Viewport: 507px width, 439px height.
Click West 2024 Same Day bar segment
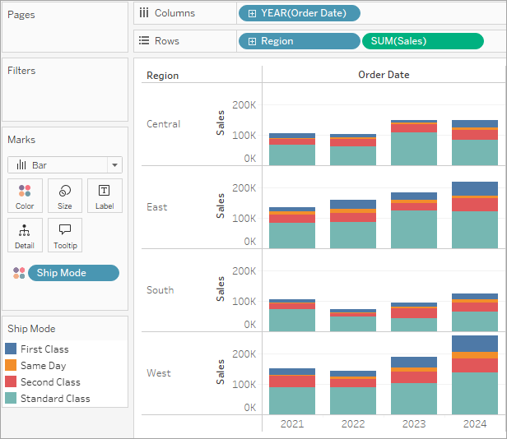click(x=475, y=355)
